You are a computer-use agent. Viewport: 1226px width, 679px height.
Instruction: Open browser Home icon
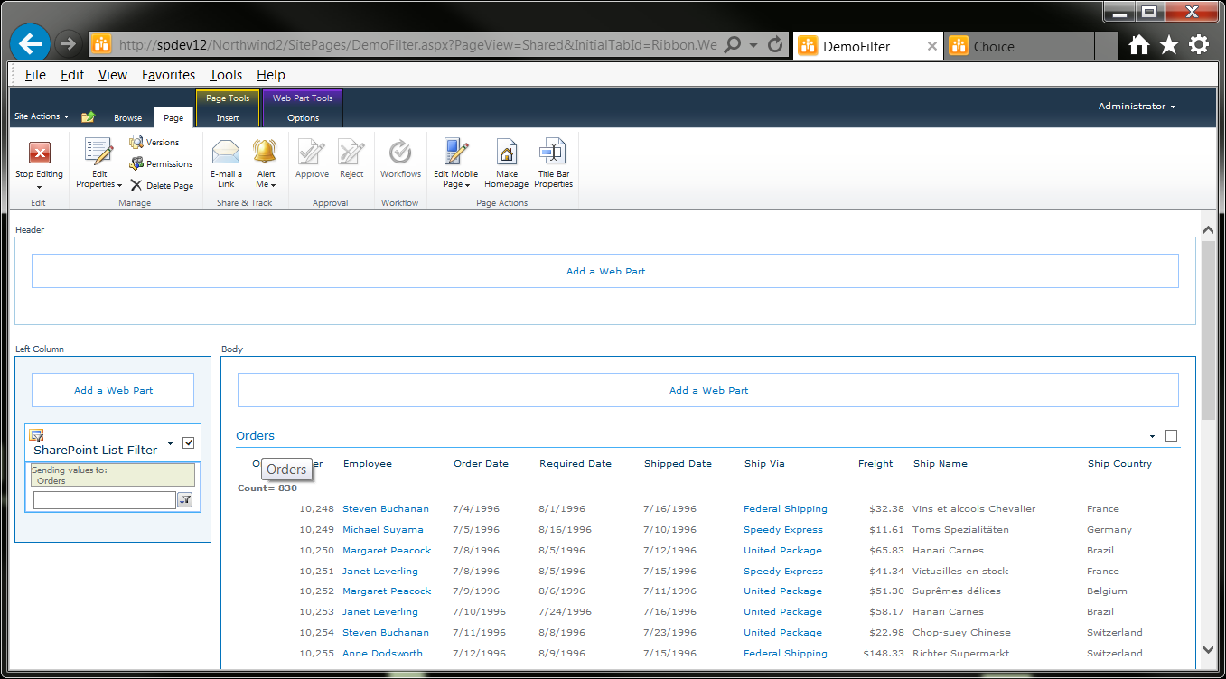point(1139,45)
